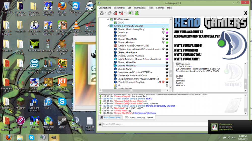252x141 pixels.
Task: Open the i.imm.io image link in chat
Action: tap(144, 113)
